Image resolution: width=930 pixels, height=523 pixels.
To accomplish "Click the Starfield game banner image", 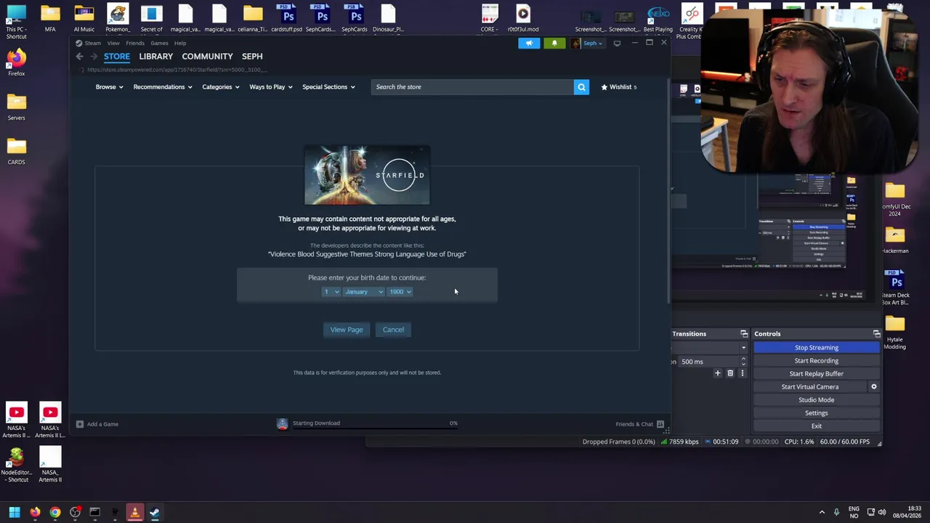I will 367,175.
